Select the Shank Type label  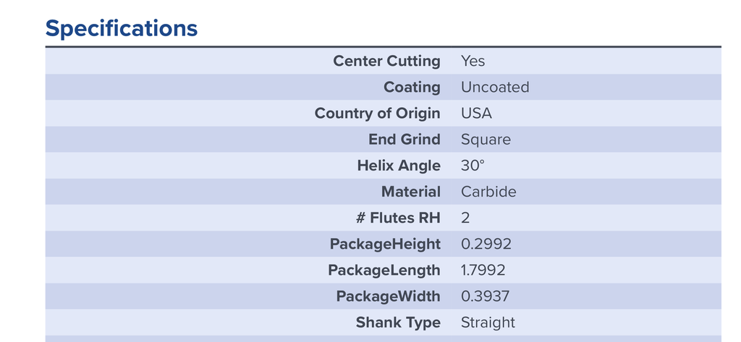tap(398, 322)
